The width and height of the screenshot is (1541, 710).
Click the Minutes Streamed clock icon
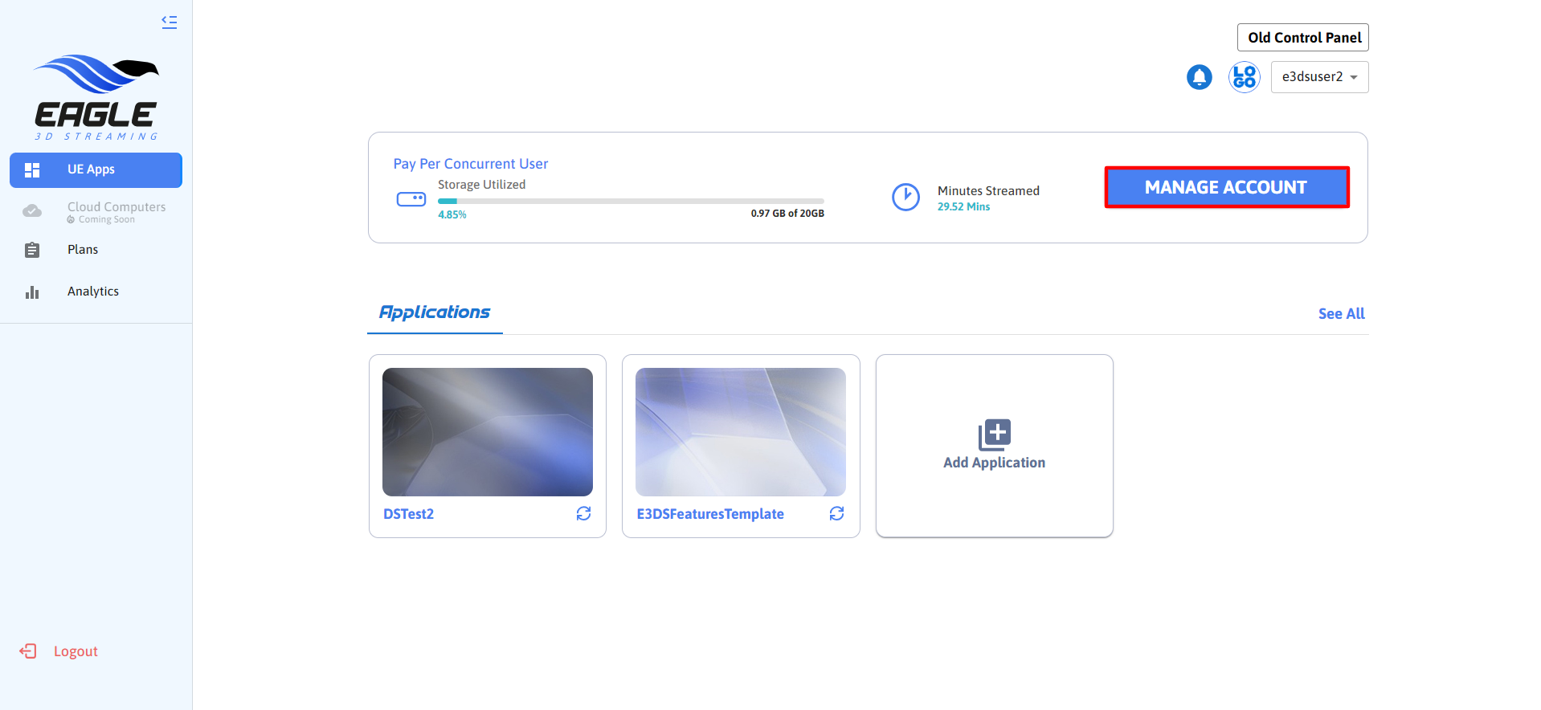(905, 197)
